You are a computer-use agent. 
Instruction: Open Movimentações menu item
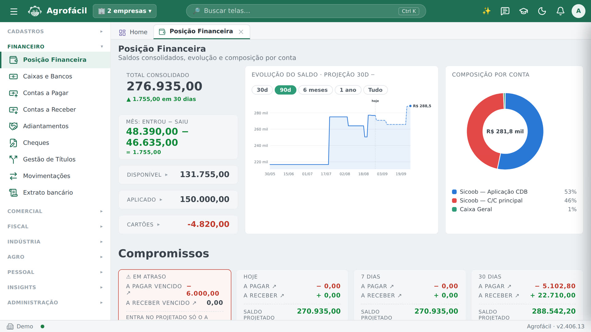55,176
